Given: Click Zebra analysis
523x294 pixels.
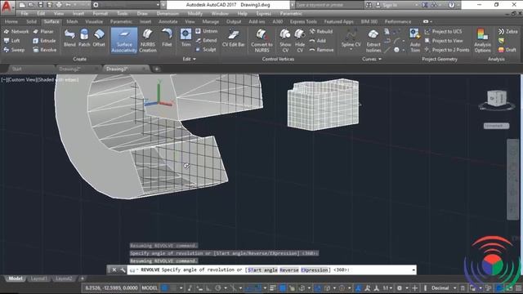Looking at the screenshot, I should [x=507, y=31].
